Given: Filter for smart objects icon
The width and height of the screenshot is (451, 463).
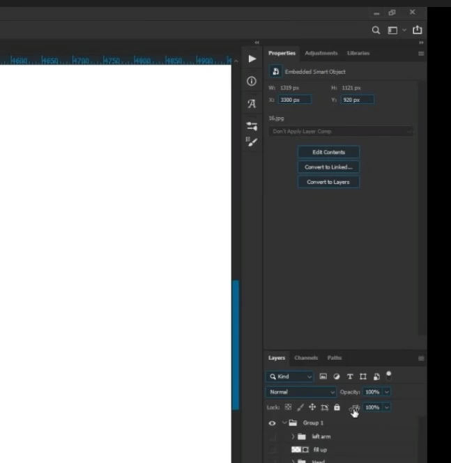Looking at the screenshot, I should pos(376,377).
